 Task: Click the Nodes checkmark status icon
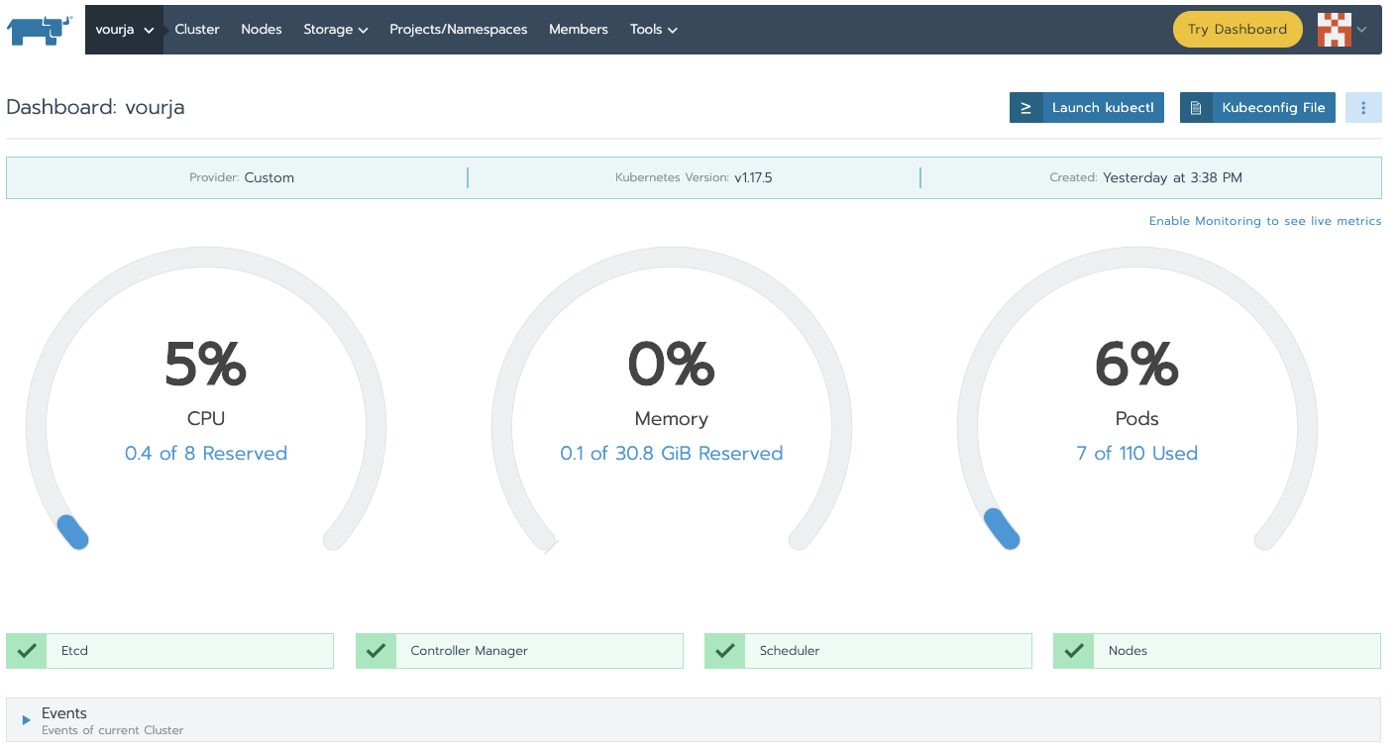1073,651
